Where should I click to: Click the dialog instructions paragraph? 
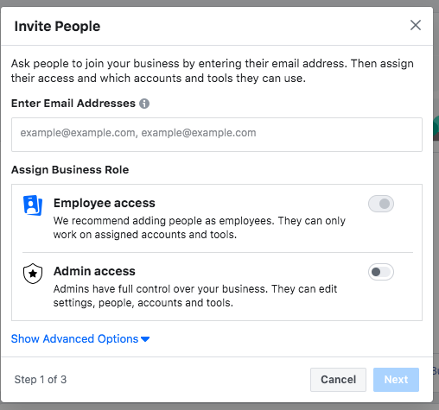pyautogui.click(x=213, y=71)
